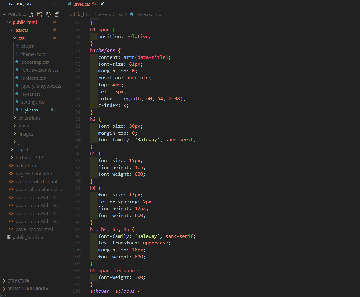The height and width of the screenshot is (297, 360).
Task: Collapse the PUBLIC_ workspace root section
Action: pos(4,14)
